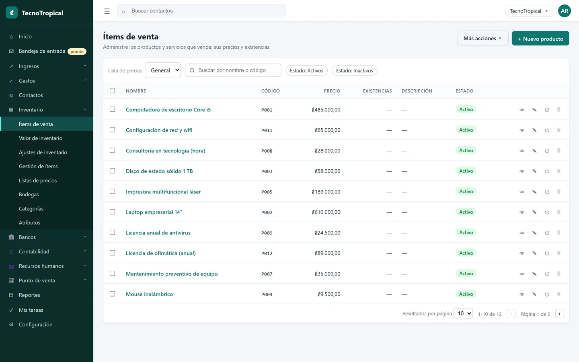The image size is (579, 362).
Task: Expand the Ingresos sidebar menu
Action: 47,66
